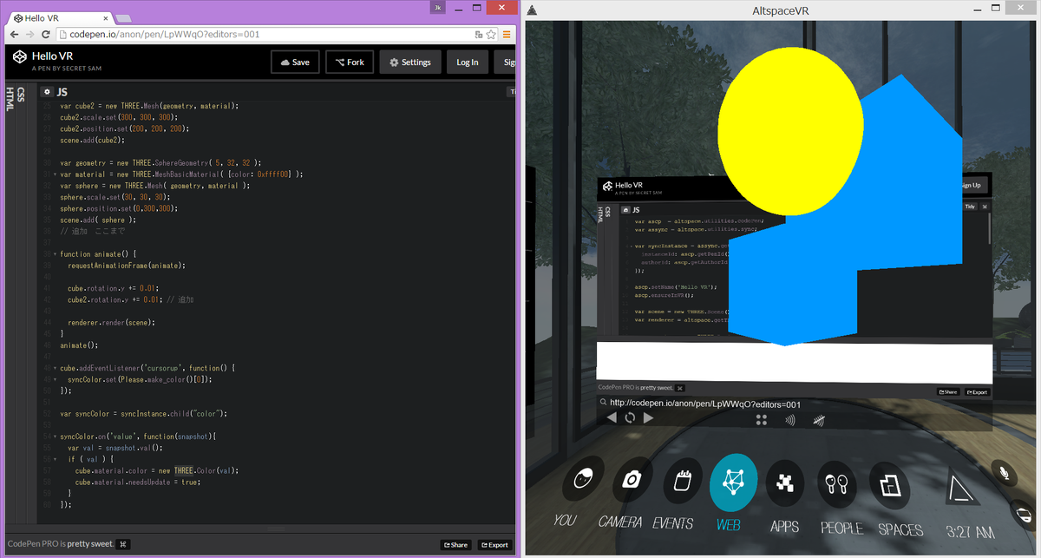Refresh the AltspaceVR in-world browser
Image resolution: width=1041 pixels, height=558 pixels.
[630, 417]
